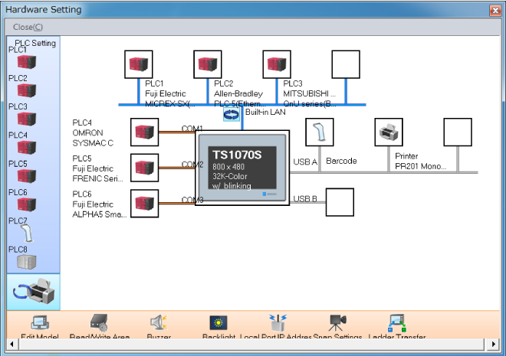The height and width of the screenshot is (356, 506).
Task: Select the Printer PR201 device
Action: pos(389,132)
